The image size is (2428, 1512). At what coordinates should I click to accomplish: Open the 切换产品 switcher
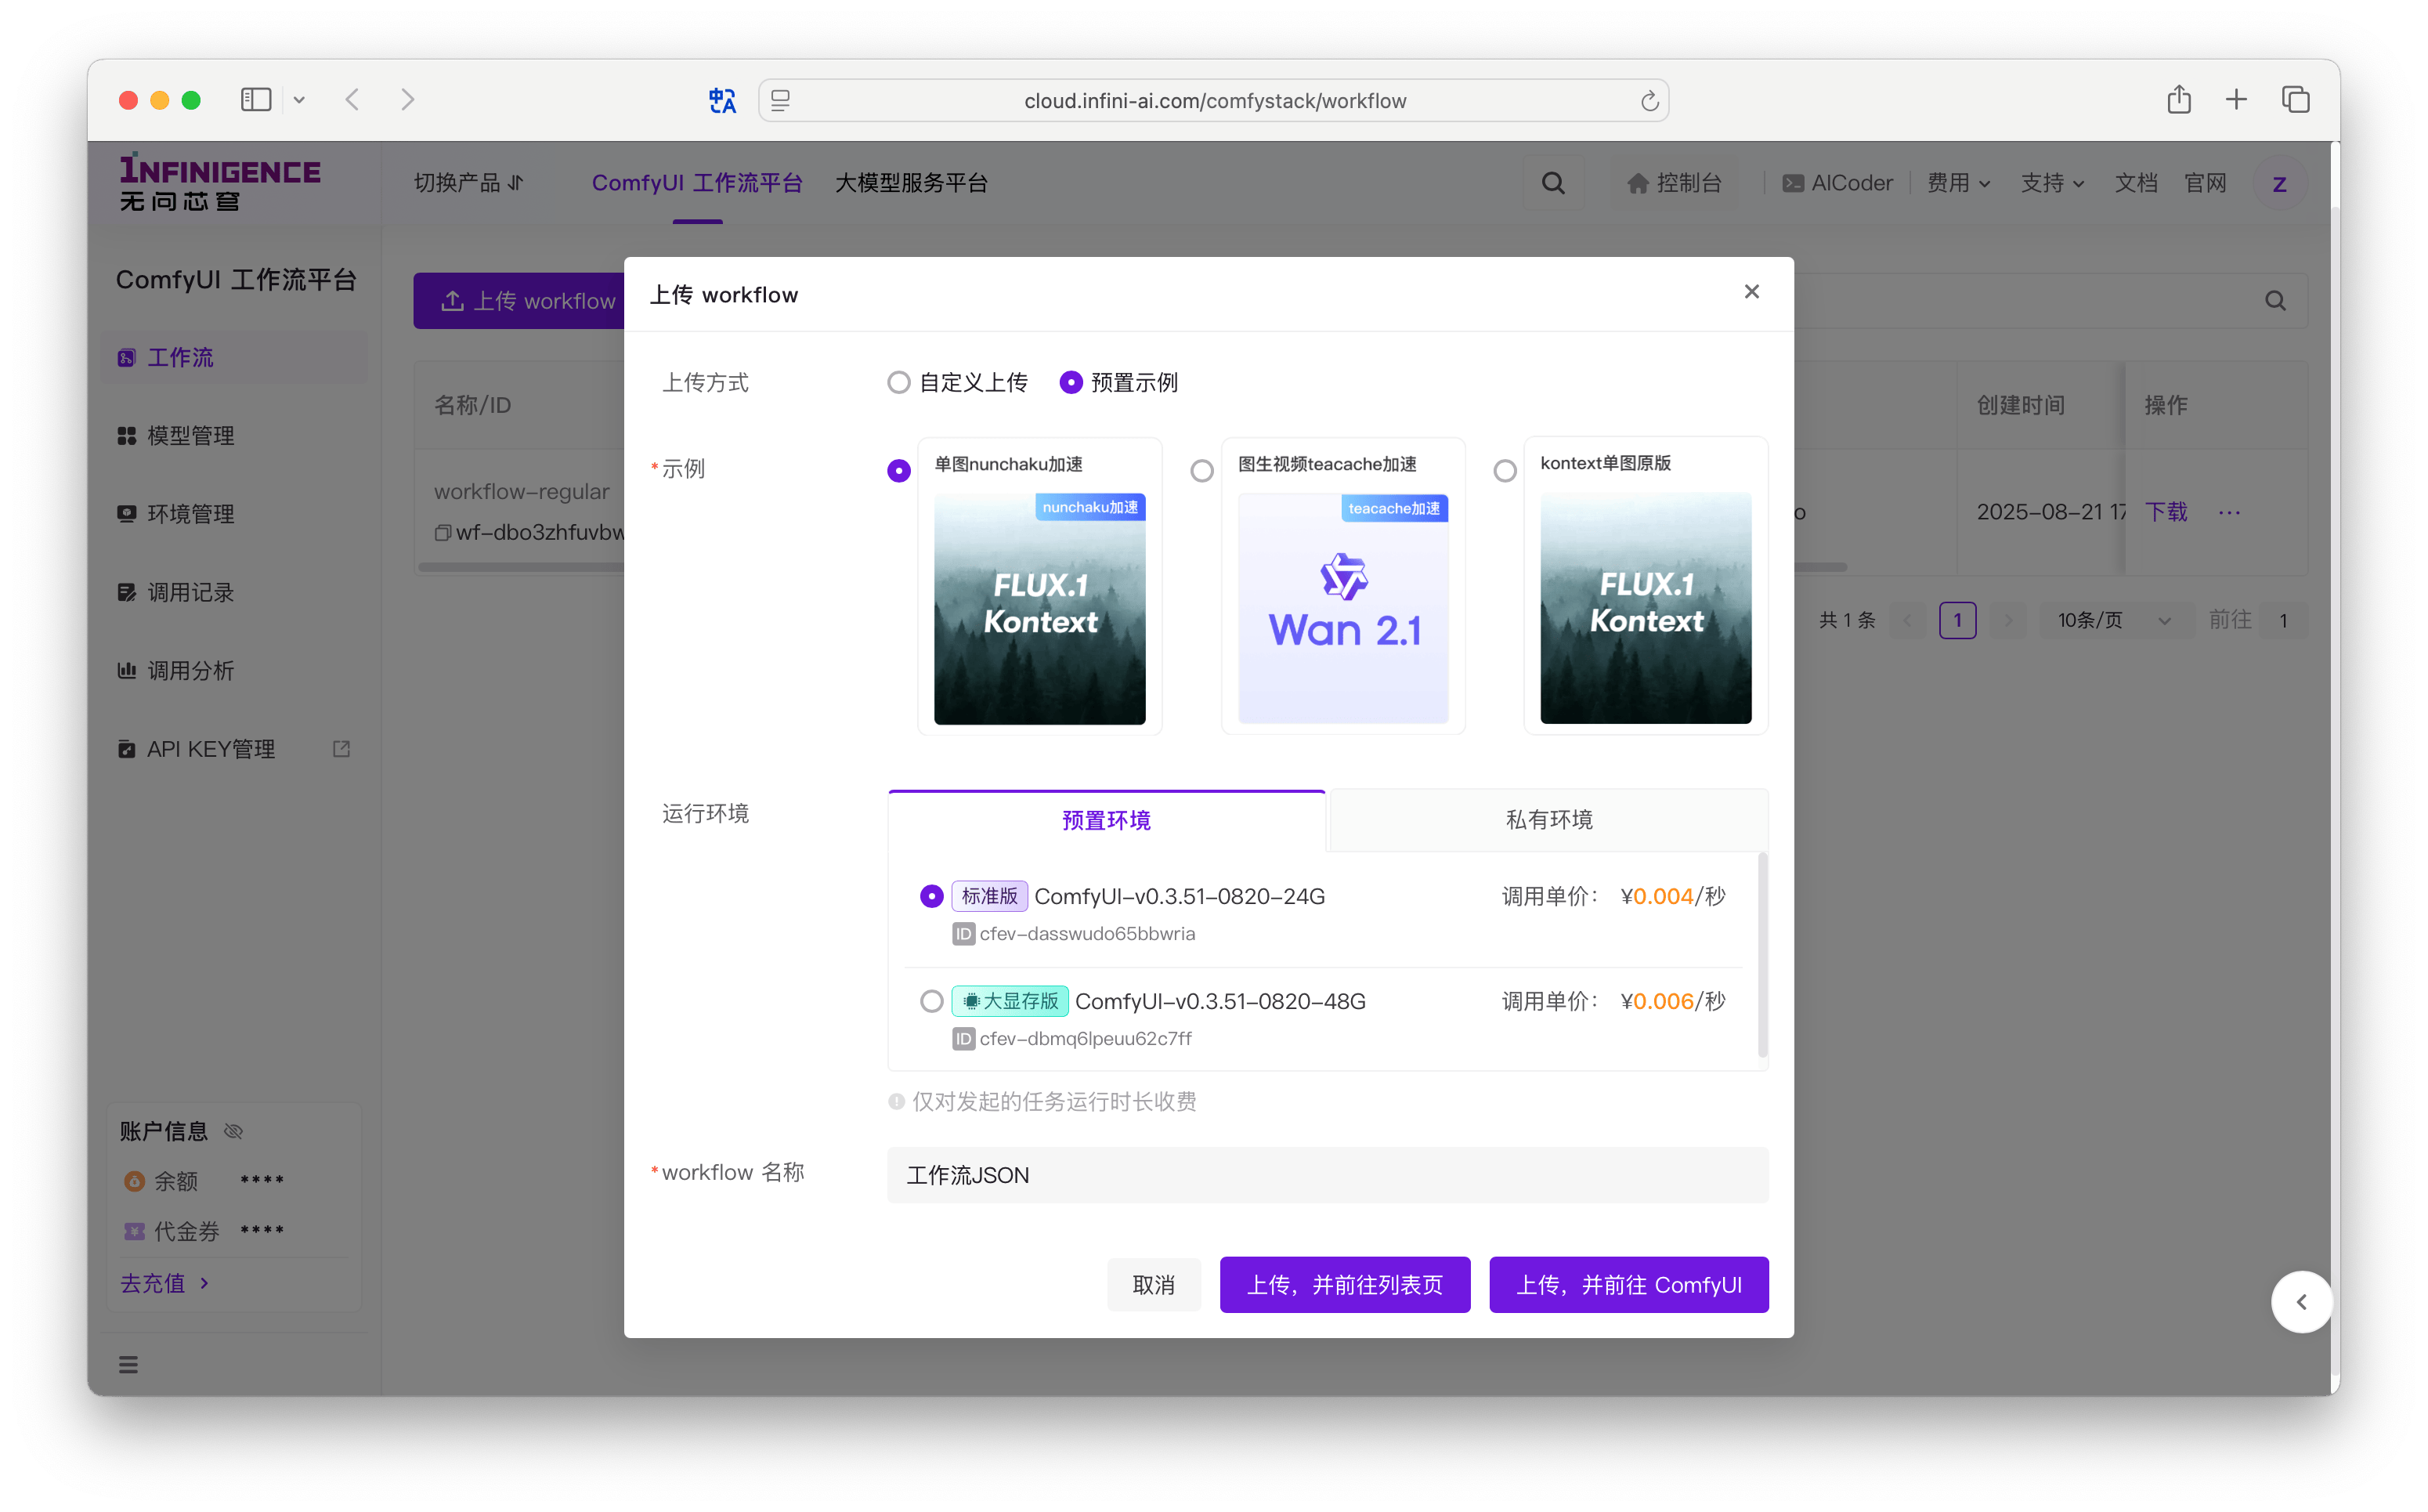click(x=469, y=183)
